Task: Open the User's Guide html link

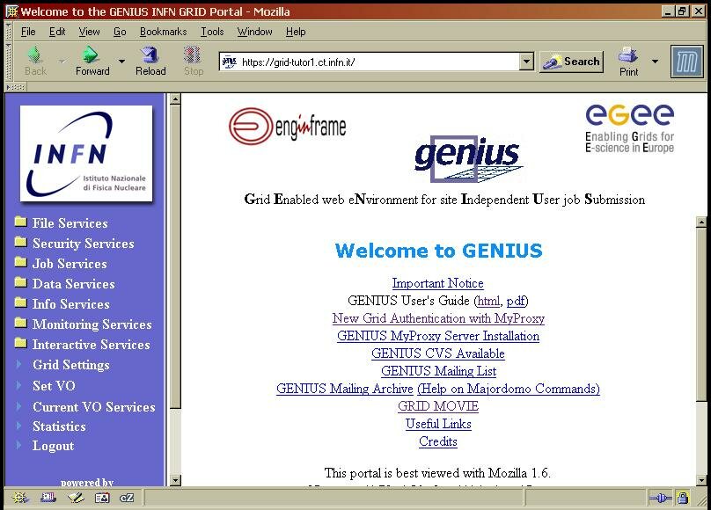Action: tap(488, 301)
